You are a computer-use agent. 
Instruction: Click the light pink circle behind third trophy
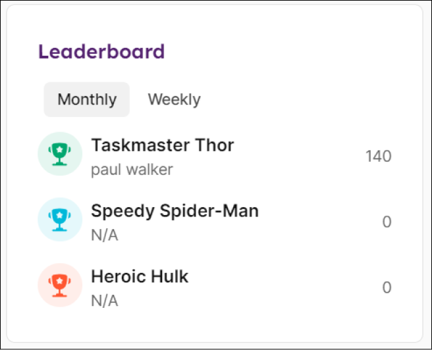coord(60,285)
